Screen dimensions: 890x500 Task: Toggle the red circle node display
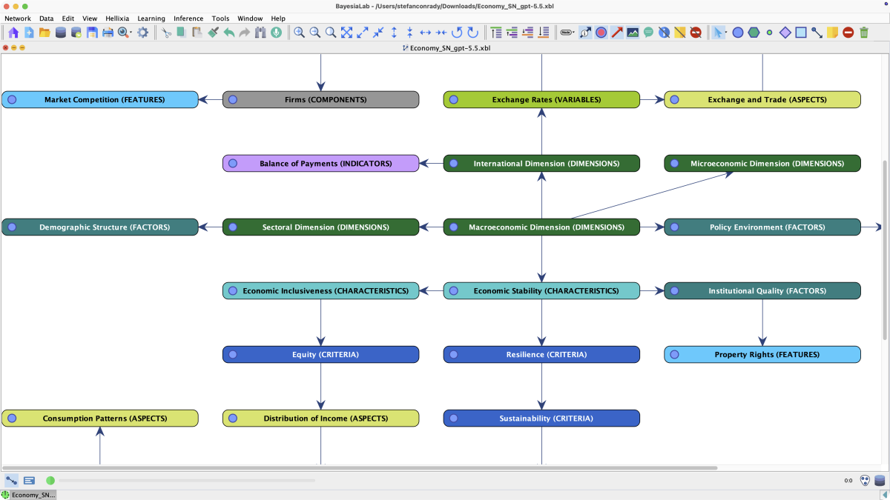click(x=601, y=33)
